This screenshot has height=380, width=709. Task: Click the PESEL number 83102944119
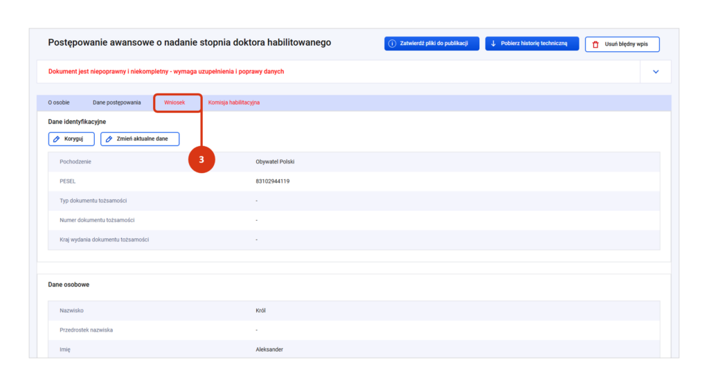pyautogui.click(x=273, y=181)
